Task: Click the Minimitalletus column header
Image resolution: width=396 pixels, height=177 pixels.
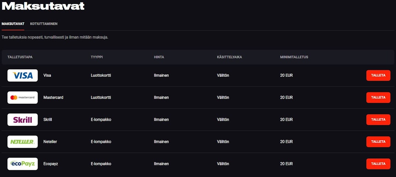Action: coord(294,57)
